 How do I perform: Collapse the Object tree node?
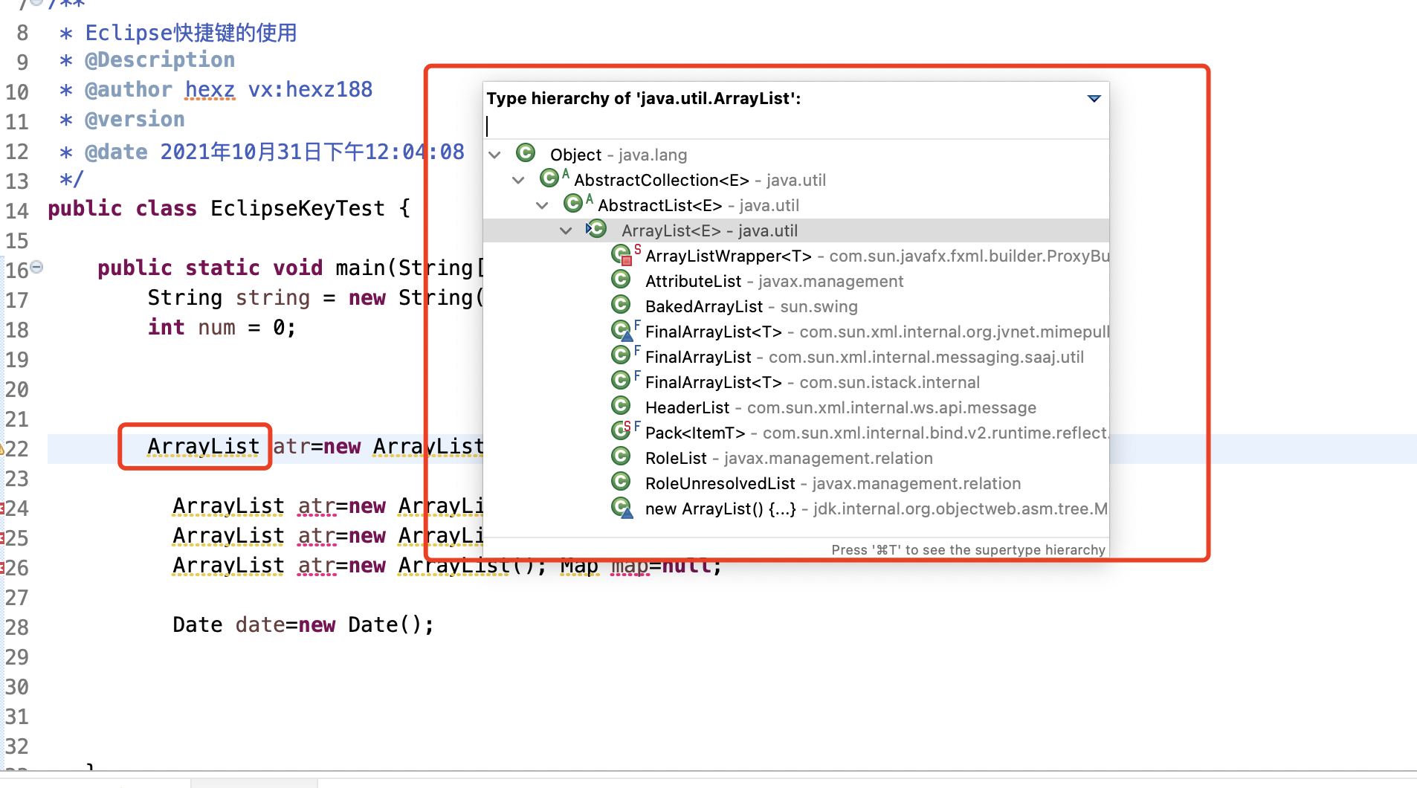point(495,155)
